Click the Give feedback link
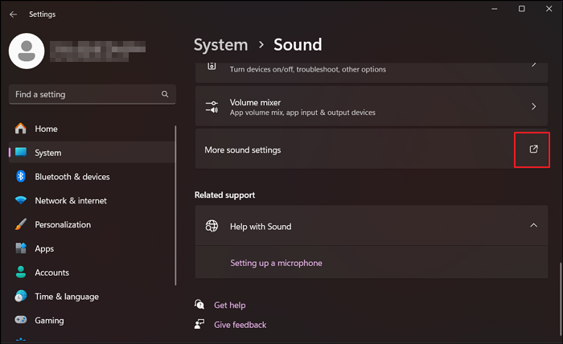 tap(240, 325)
